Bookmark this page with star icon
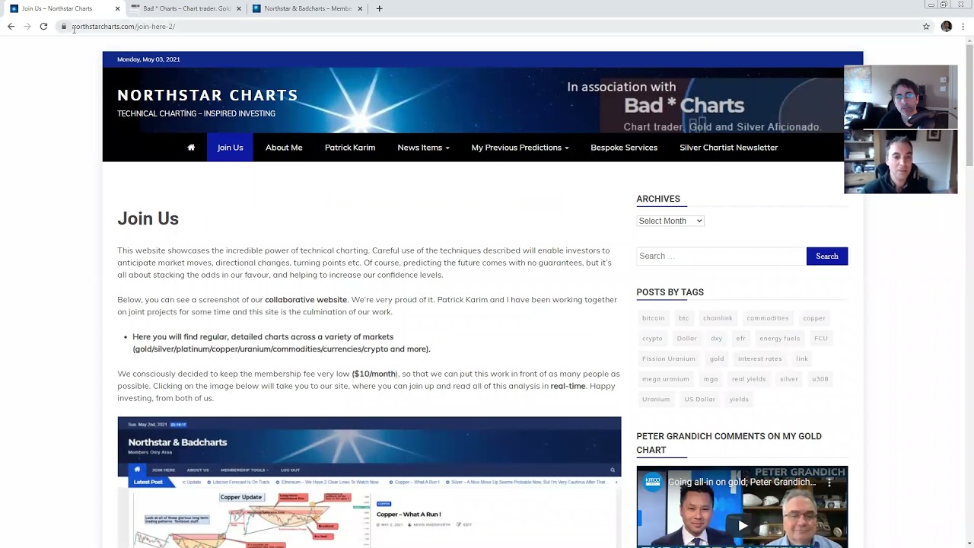 [926, 27]
